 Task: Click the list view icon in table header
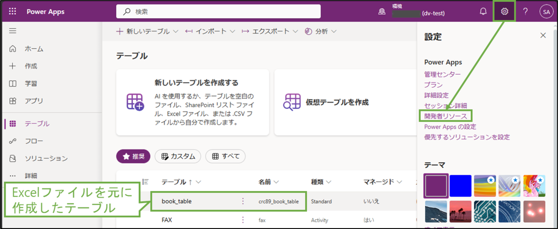(x=145, y=182)
